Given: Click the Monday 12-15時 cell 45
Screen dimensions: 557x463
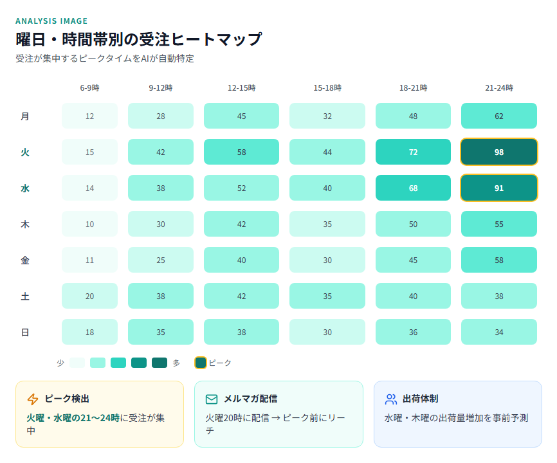Looking at the screenshot, I should coord(242,116).
